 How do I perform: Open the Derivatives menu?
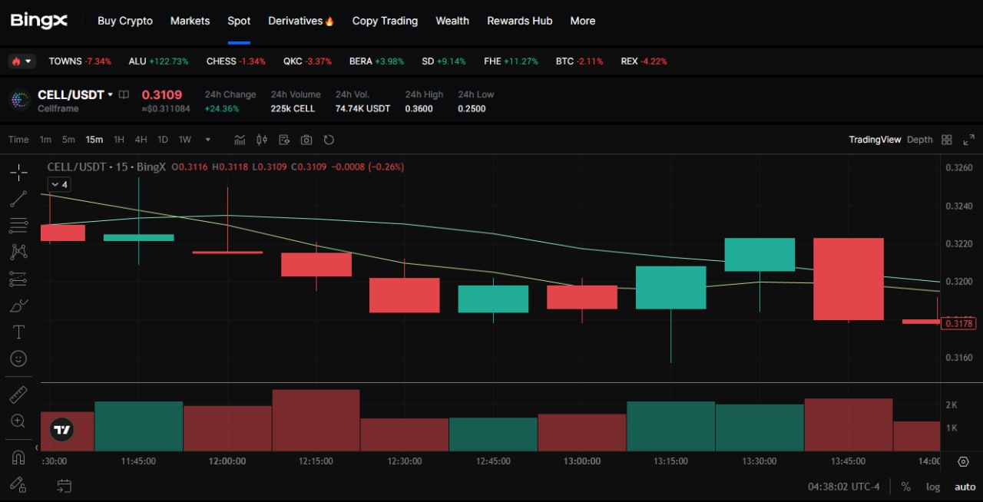pos(300,21)
